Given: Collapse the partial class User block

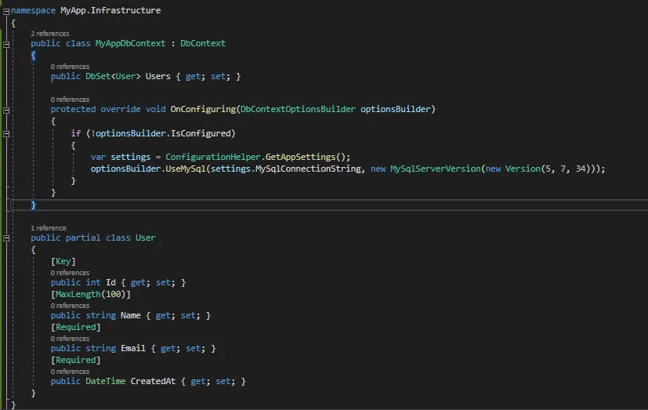Looking at the screenshot, I should click(x=6, y=238).
